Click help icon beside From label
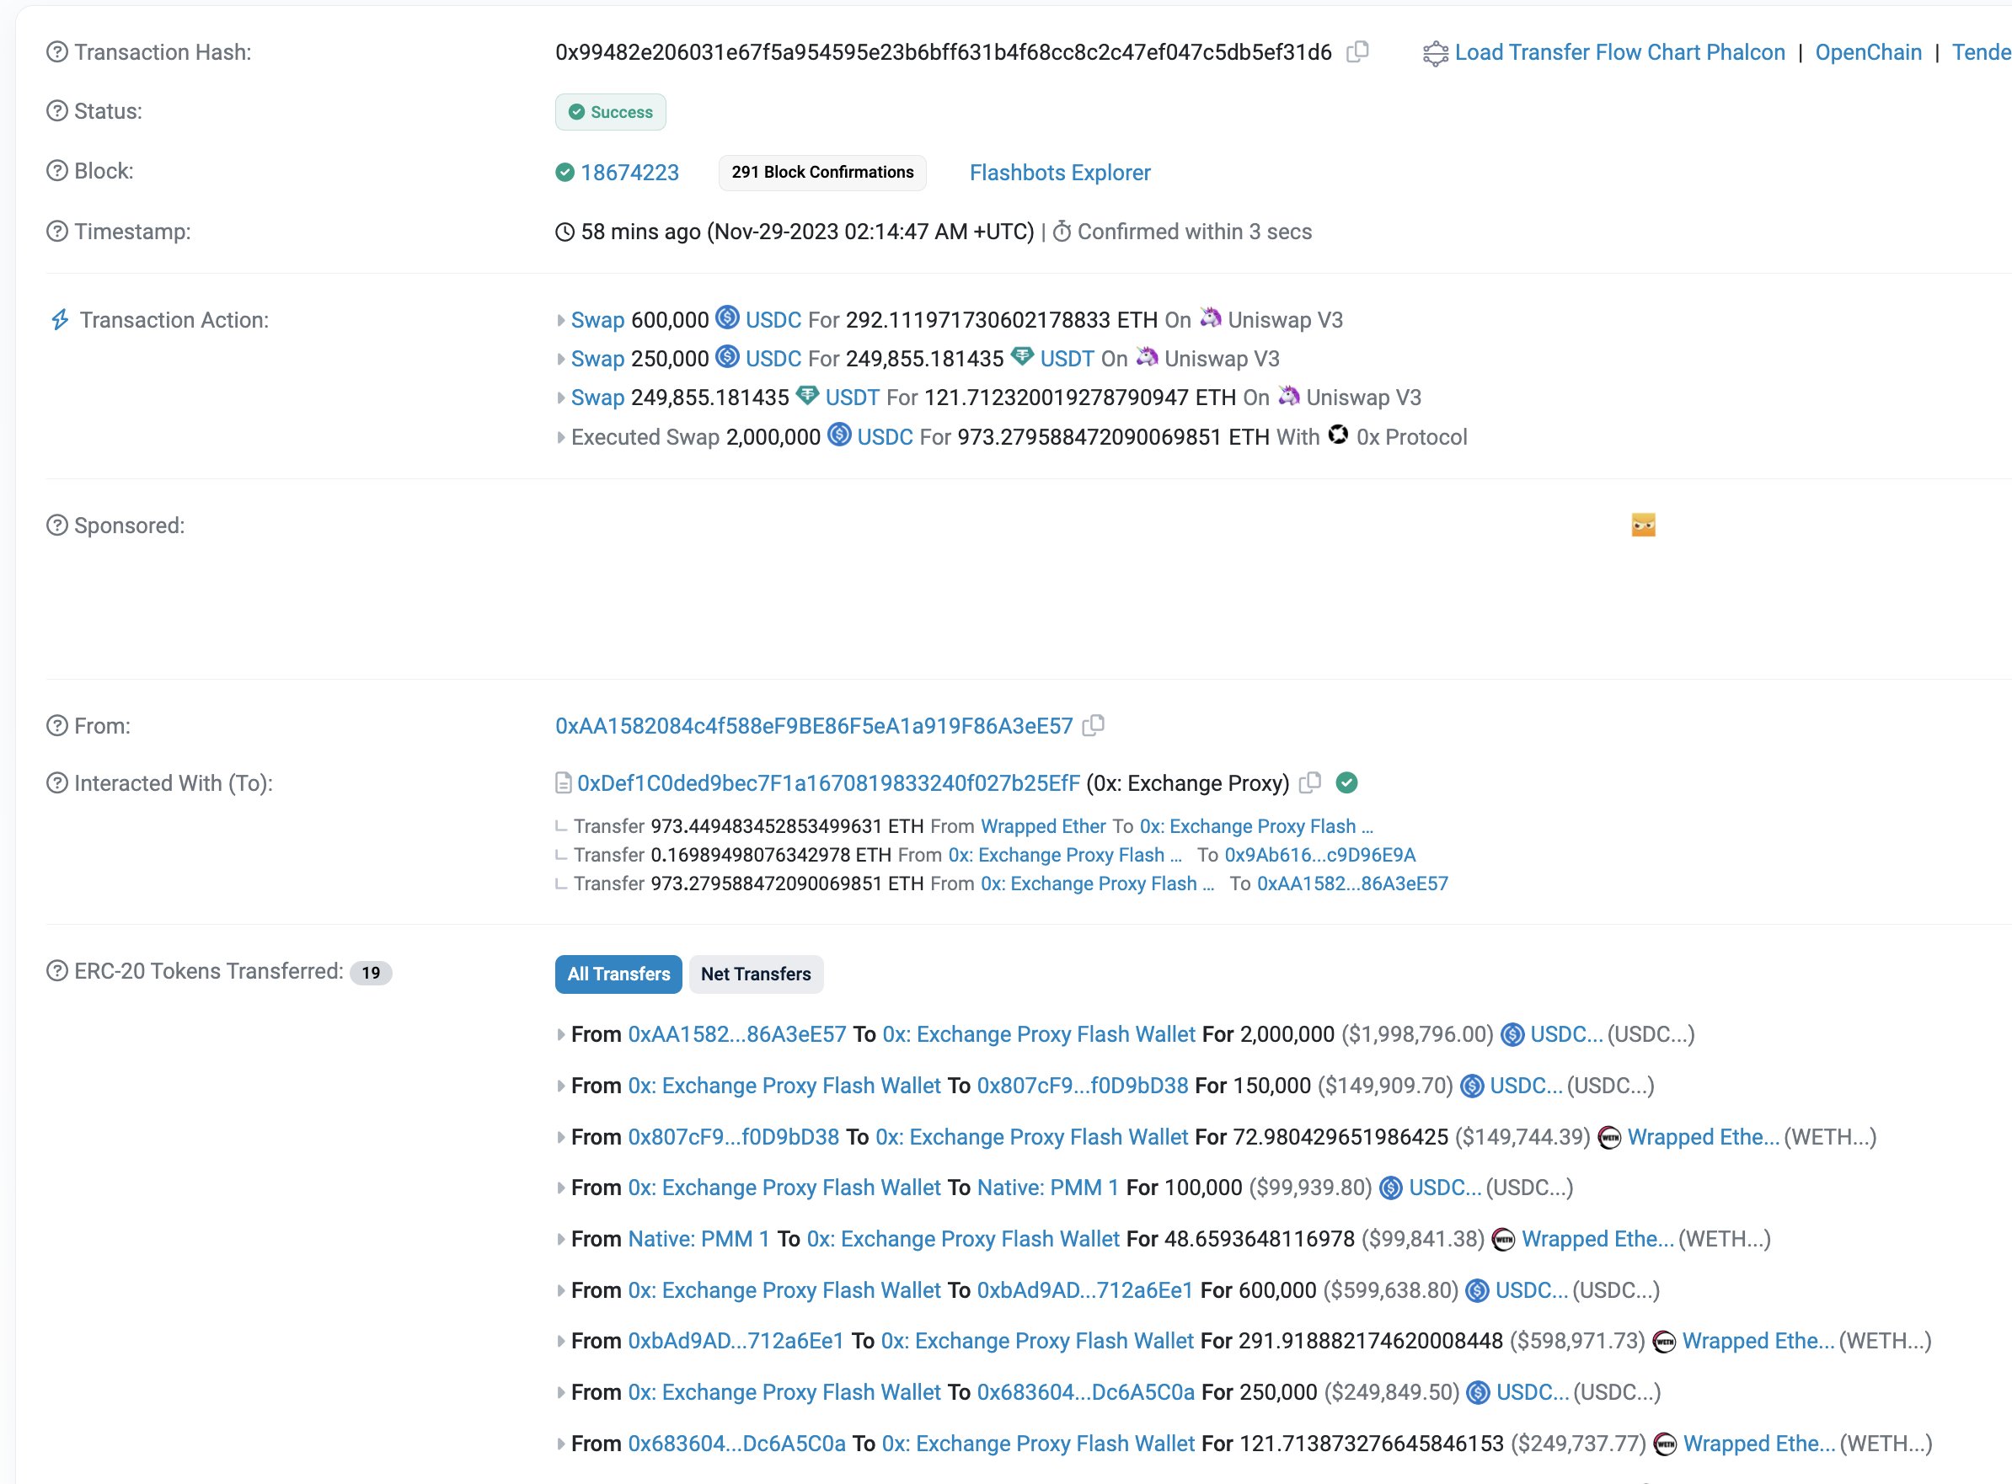This screenshot has width=2012, height=1484. click(x=56, y=726)
